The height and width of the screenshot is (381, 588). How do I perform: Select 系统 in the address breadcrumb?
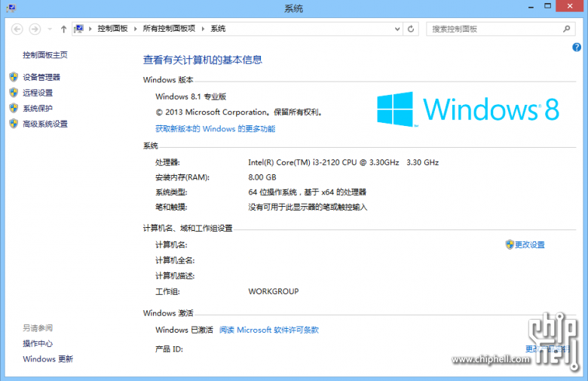(x=218, y=29)
